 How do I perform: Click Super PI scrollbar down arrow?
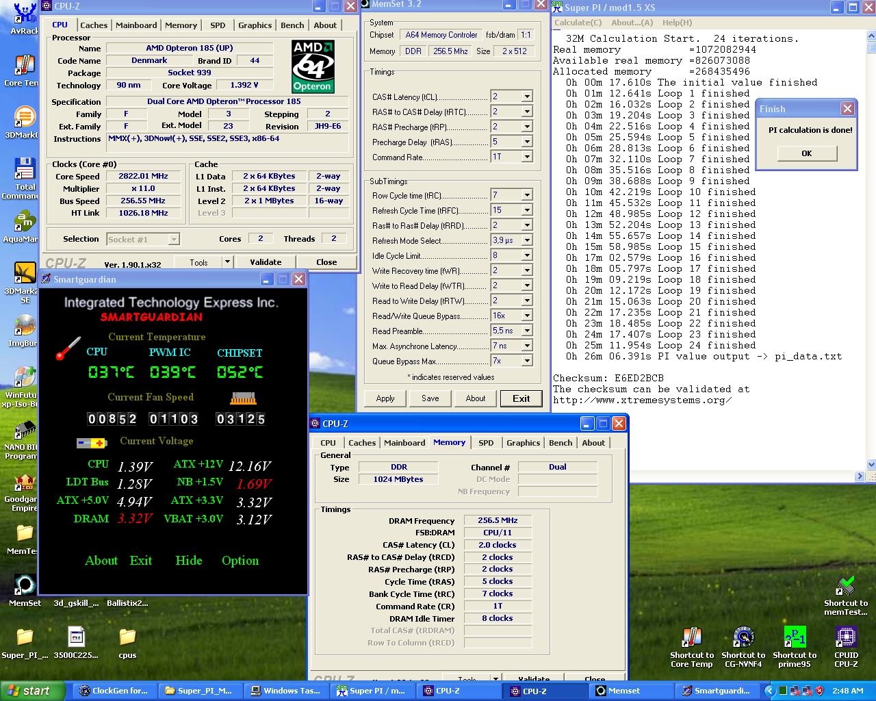871,464
